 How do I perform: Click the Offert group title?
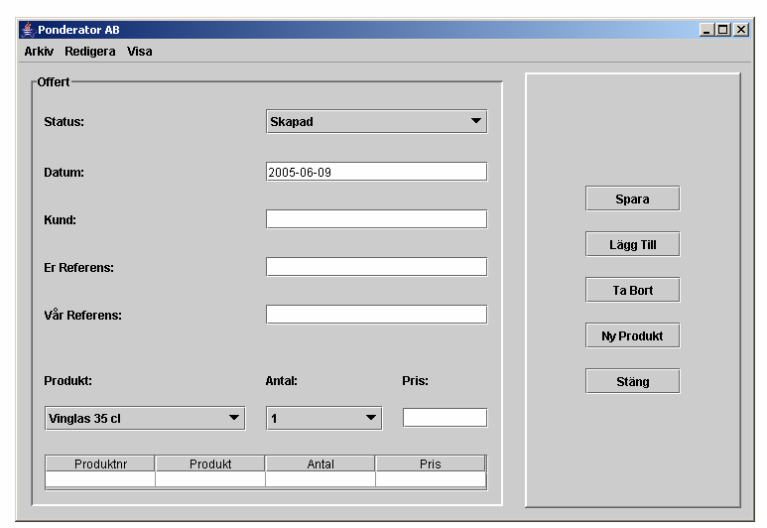pos(54,81)
